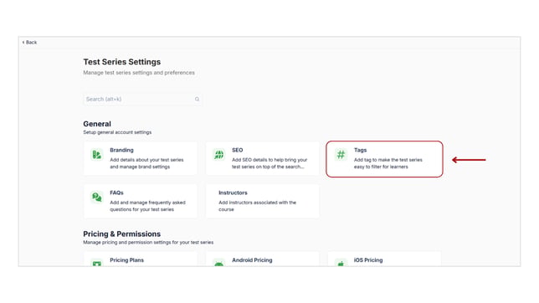Click the magnifier icon in search box
This screenshot has height=303, width=539.
[x=197, y=99]
